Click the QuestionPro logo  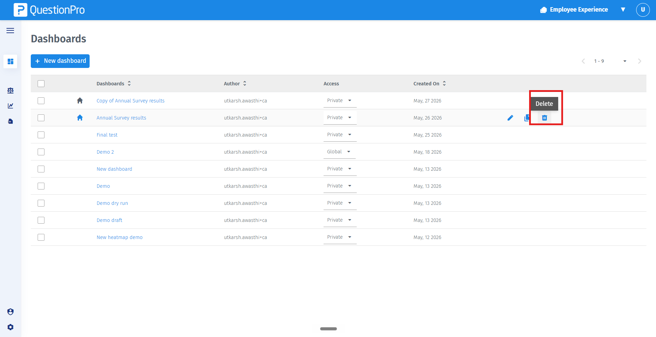[49, 10]
